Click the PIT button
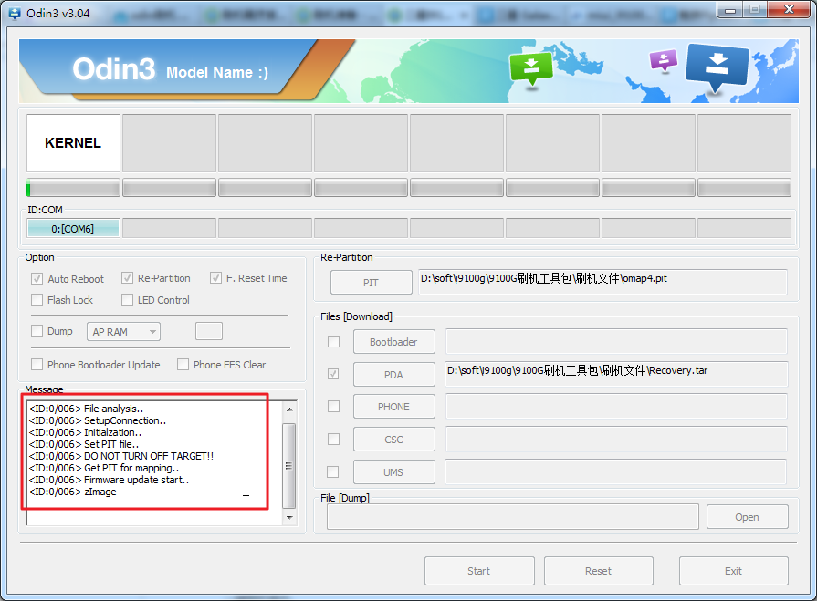 371,283
